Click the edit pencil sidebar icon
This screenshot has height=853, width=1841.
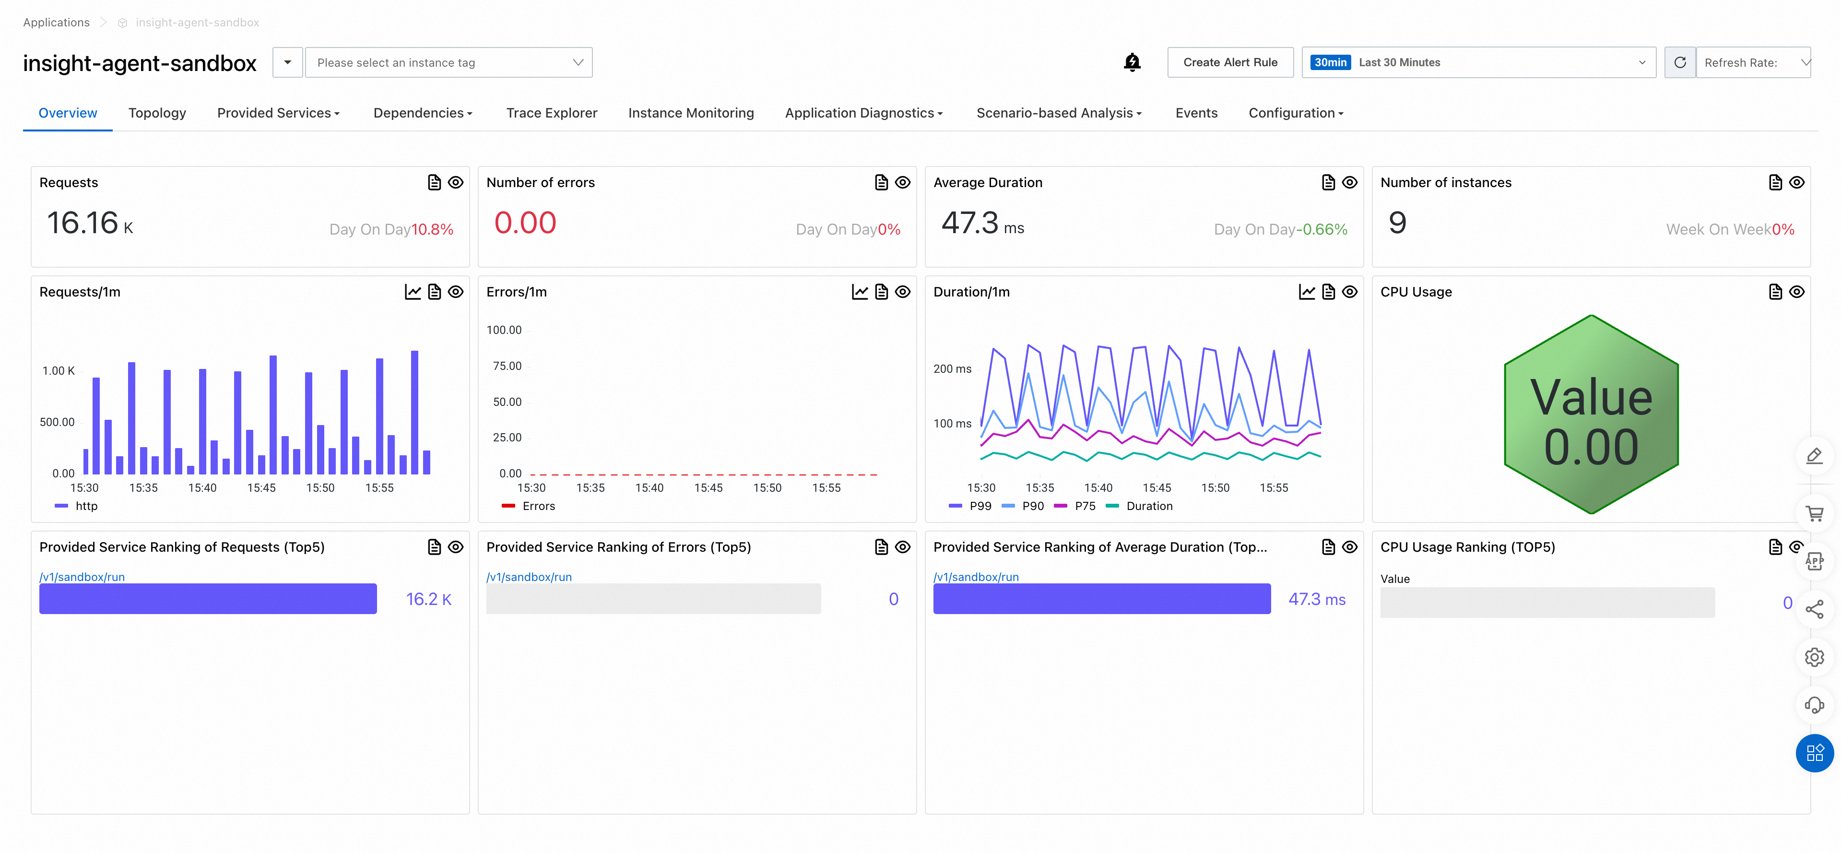coord(1814,455)
